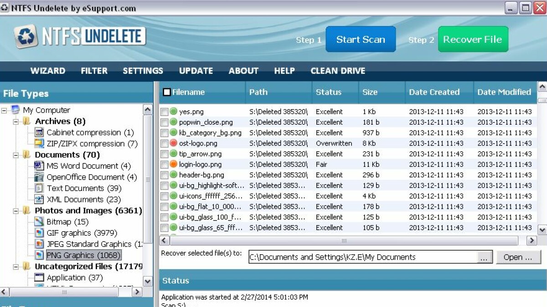Check the box for header-bg.png
547x307 pixels.
pyautogui.click(x=165, y=175)
